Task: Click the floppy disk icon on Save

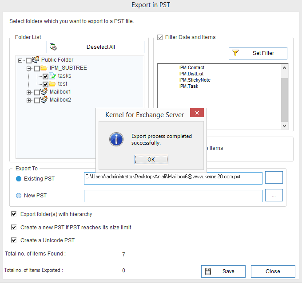Action: (208, 271)
